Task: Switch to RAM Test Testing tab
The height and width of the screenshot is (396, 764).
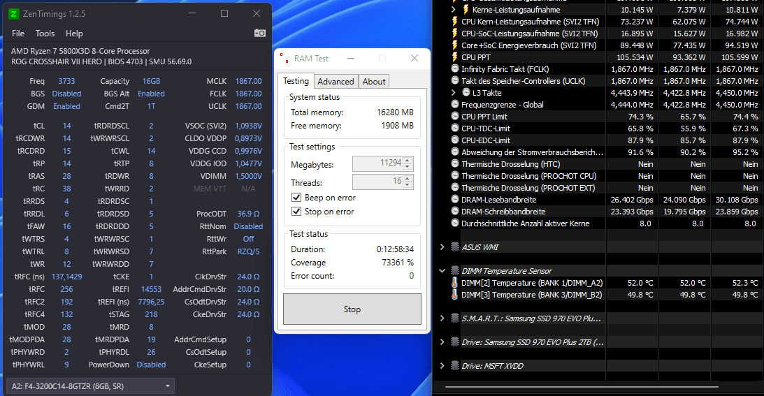Action: tap(296, 81)
